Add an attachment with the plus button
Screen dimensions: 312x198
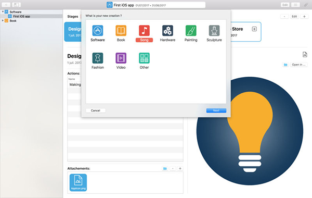click(180, 168)
